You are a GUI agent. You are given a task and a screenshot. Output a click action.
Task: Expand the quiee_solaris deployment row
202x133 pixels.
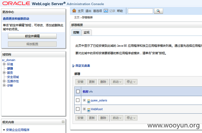click(84, 100)
